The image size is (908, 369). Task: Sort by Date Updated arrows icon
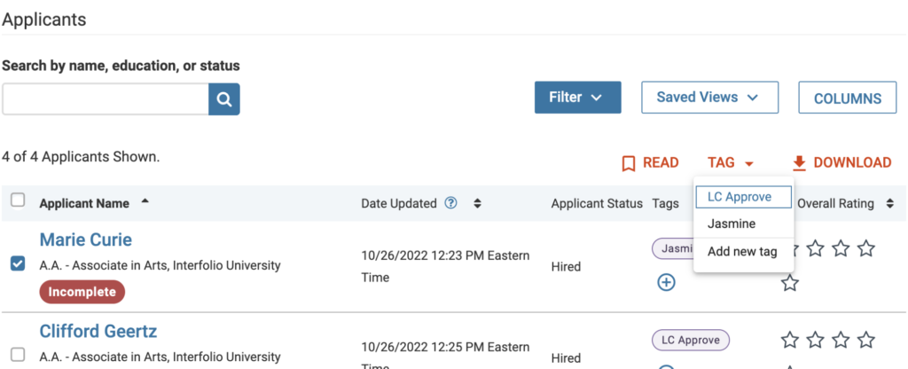[x=477, y=203]
